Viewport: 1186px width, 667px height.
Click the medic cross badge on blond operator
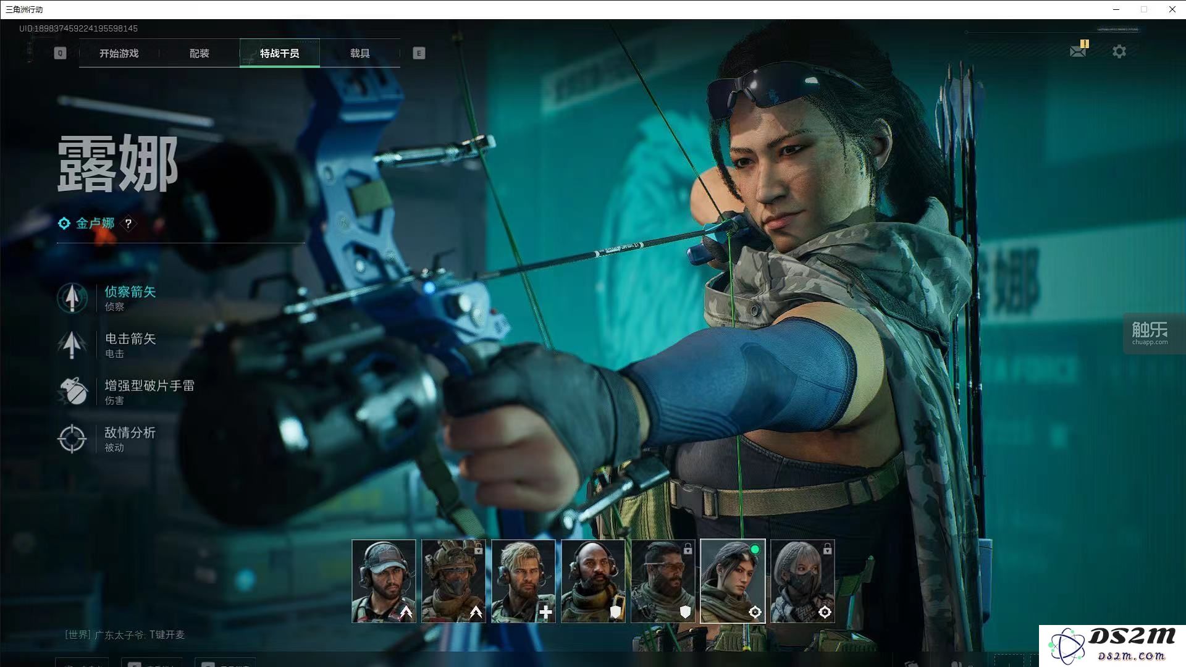[545, 612]
